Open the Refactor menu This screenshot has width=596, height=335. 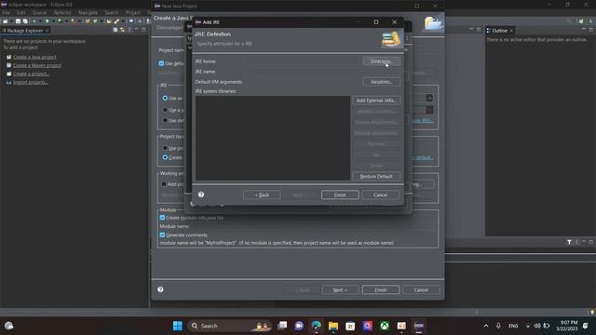tap(62, 12)
